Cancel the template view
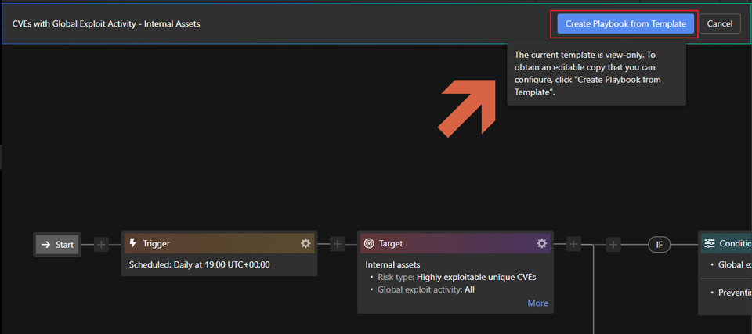The width and height of the screenshot is (752, 334). [719, 23]
